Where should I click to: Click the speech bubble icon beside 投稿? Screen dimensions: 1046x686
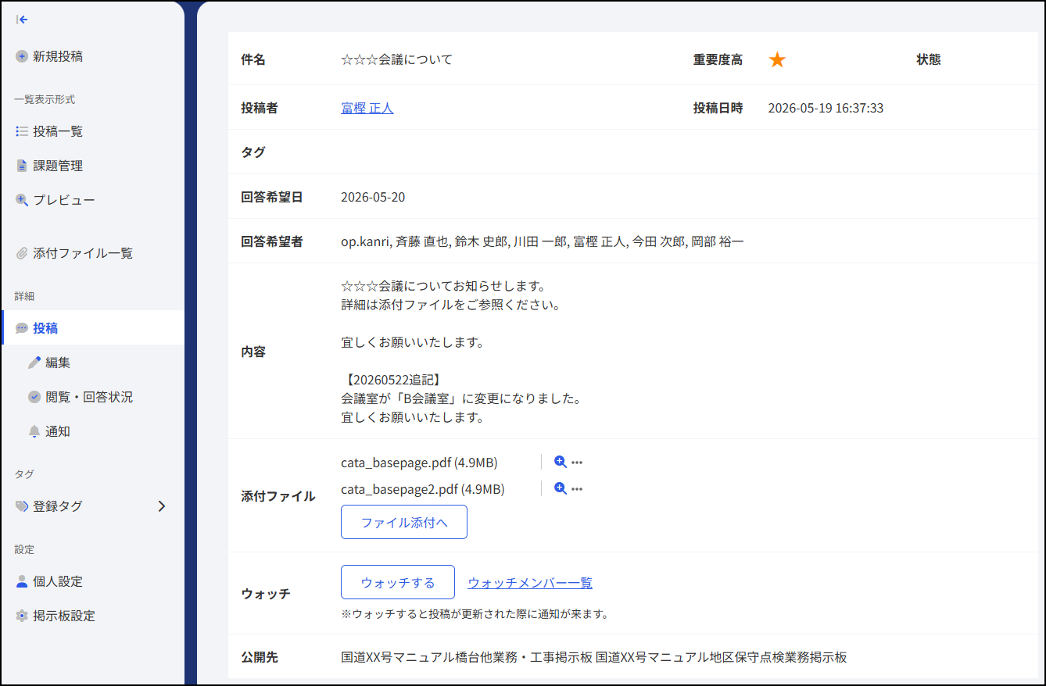point(22,328)
